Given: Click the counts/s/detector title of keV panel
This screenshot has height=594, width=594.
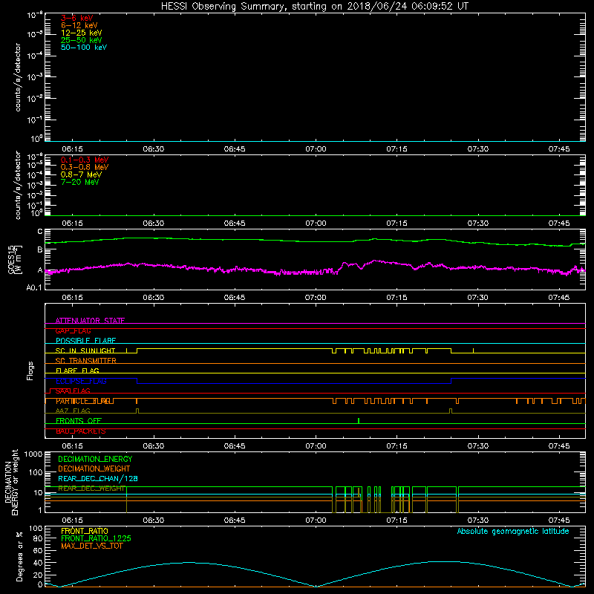Looking at the screenshot, I should (18, 77).
